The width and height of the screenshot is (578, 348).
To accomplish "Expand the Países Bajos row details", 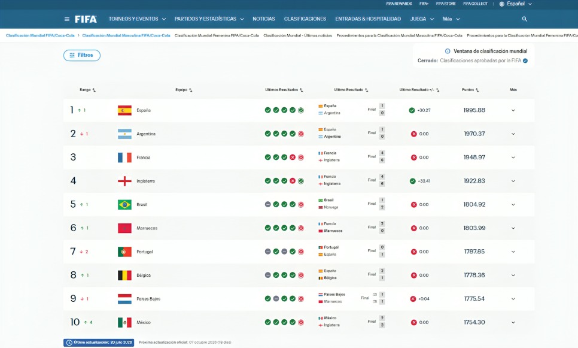I will click(x=513, y=299).
